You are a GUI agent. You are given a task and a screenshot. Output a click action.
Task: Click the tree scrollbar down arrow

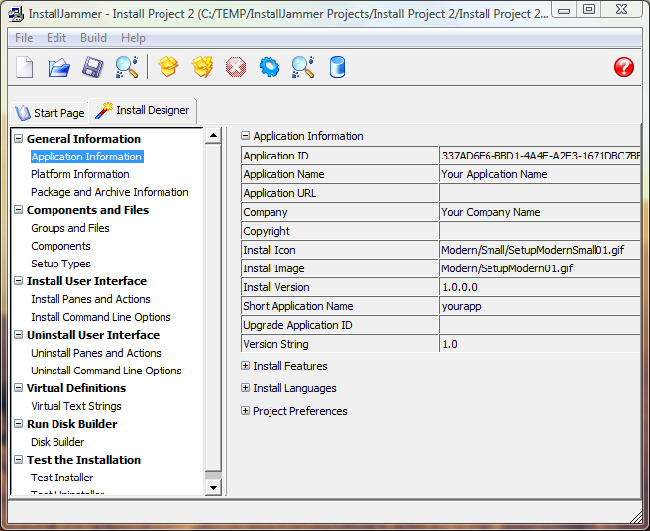tap(213, 487)
